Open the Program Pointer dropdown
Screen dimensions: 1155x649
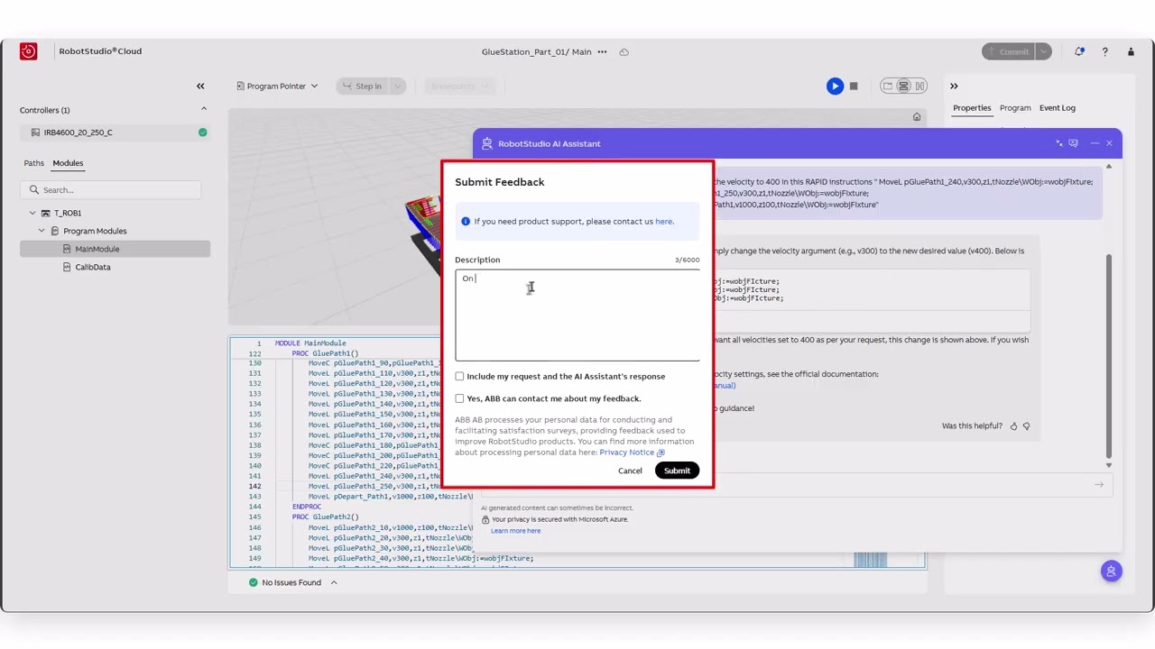pos(277,86)
